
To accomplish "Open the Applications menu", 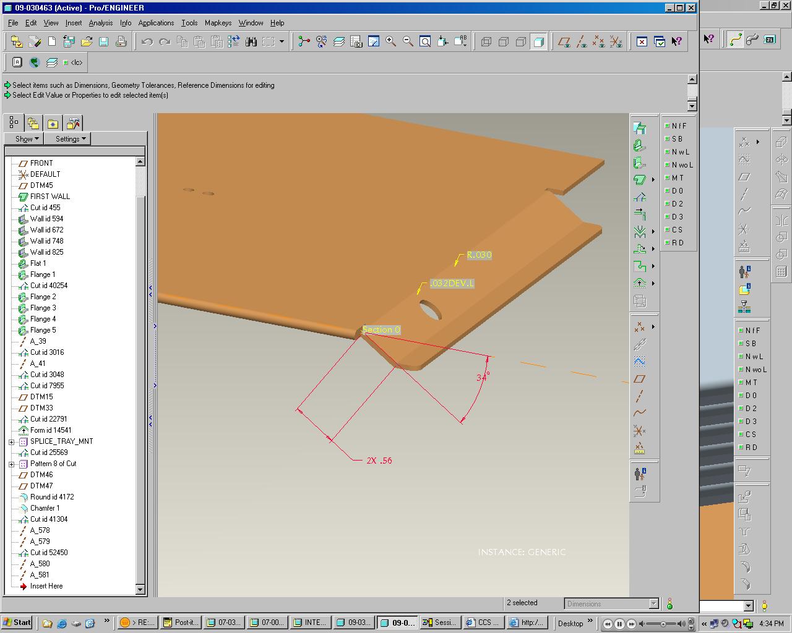I will pos(156,23).
